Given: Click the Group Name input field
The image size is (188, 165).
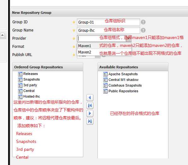Looking at the screenshot, I should point(109,30).
